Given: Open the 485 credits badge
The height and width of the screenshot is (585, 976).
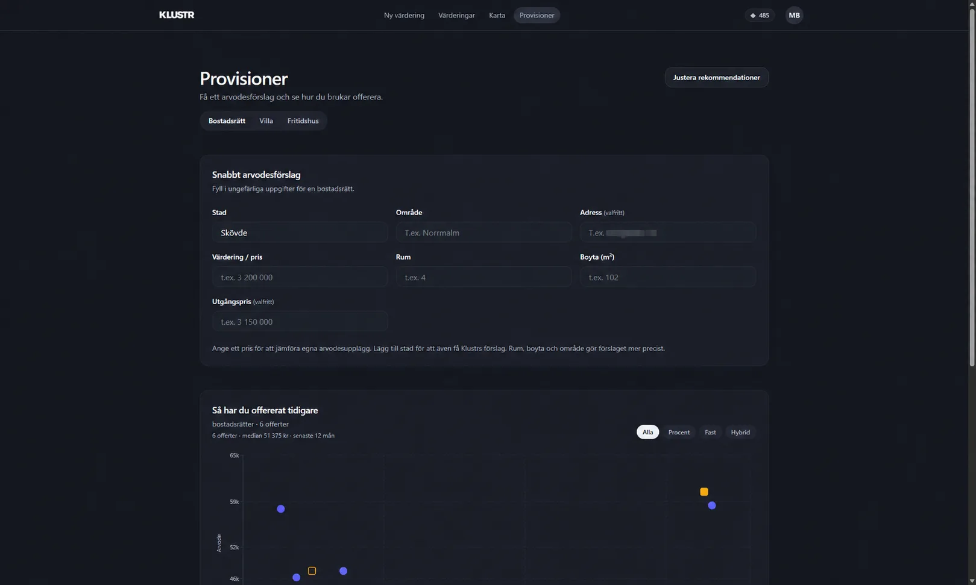Looking at the screenshot, I should coord(760,16).
